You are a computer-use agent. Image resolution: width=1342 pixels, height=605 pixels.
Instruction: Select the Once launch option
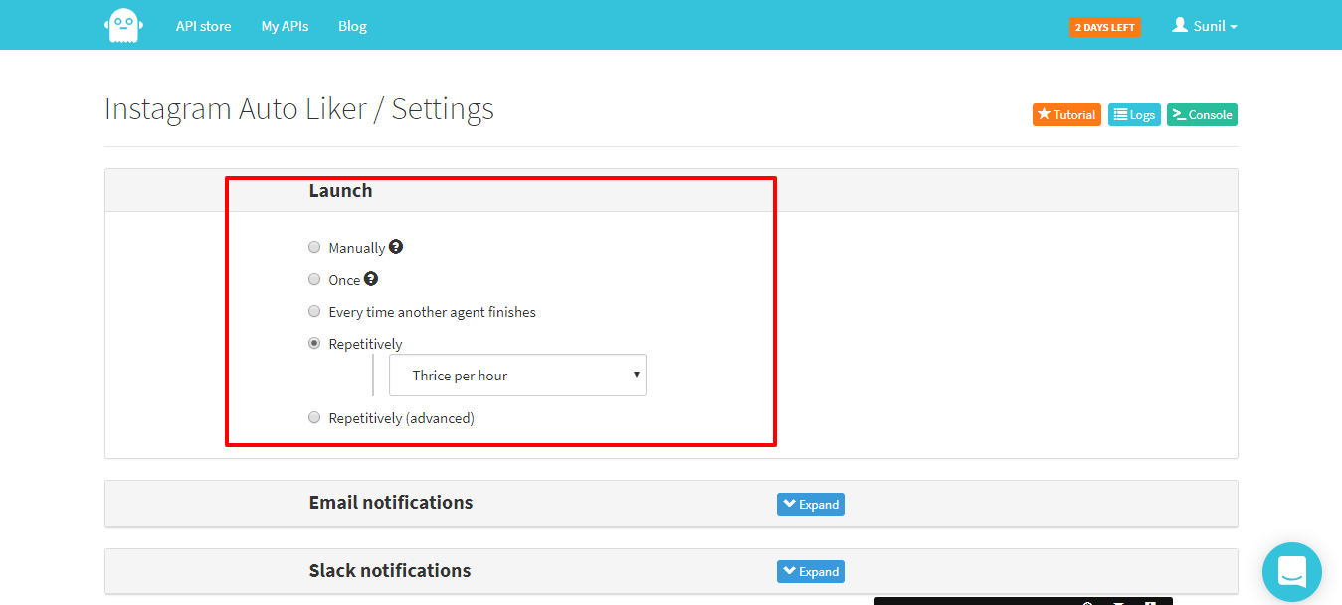click(x=314, y=279)
